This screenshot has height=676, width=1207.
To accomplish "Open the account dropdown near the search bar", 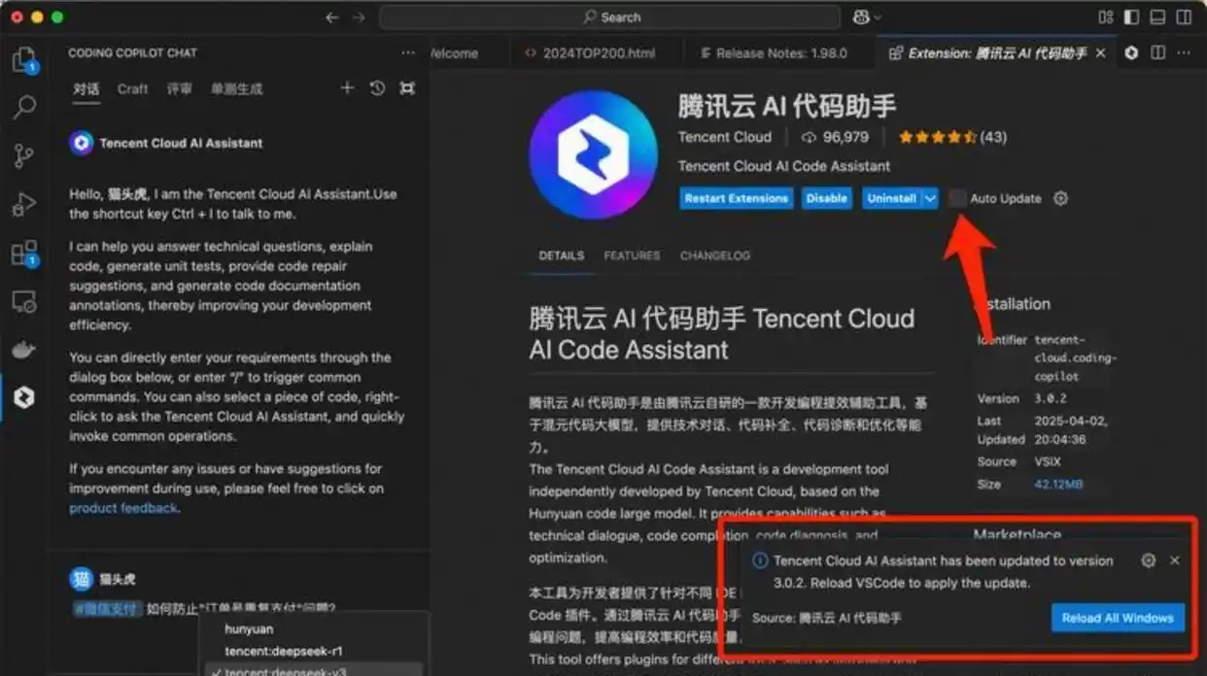I will click(864, 17).
